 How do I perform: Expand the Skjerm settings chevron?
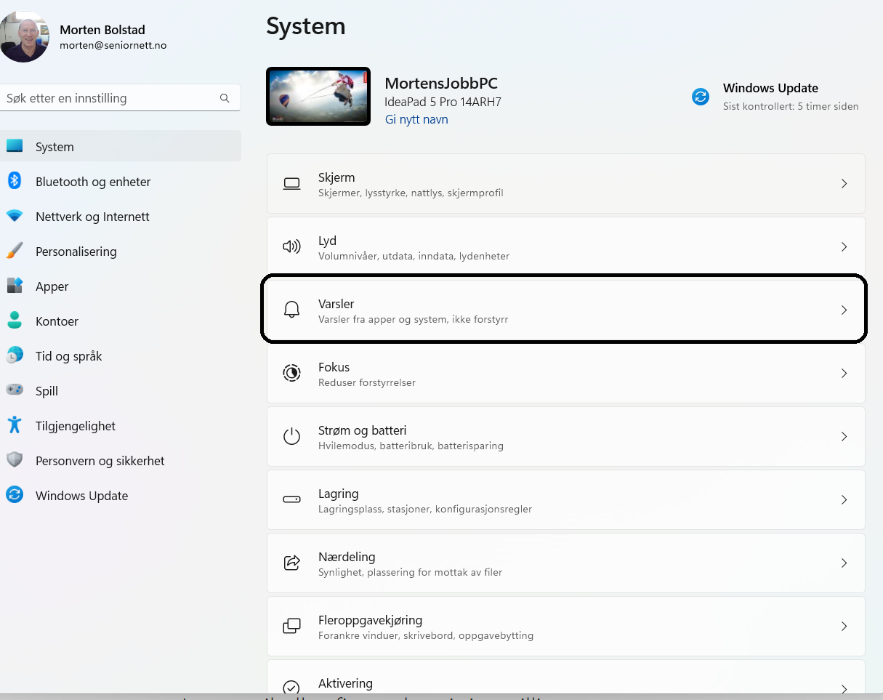click(844, 184)
